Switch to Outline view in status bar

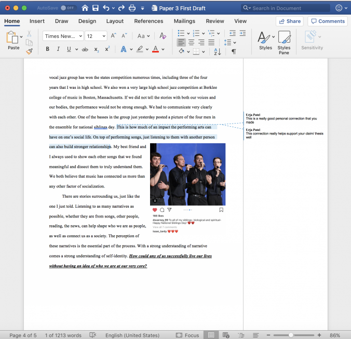241,335
